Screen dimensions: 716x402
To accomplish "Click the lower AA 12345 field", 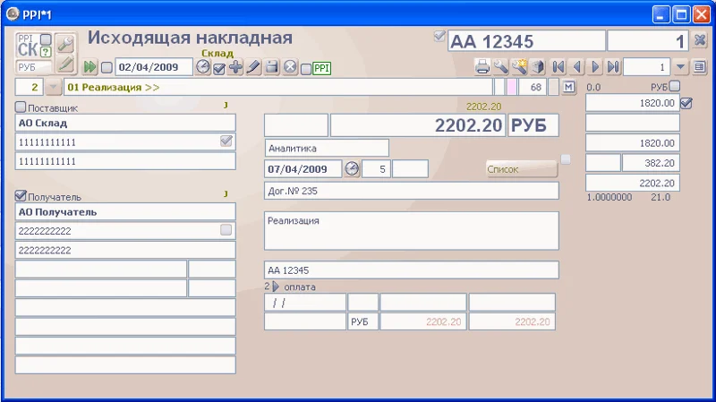I will pos(412,270).
